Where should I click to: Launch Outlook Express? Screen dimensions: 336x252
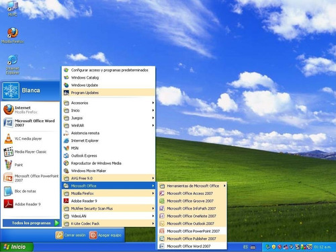pos(108,156)
